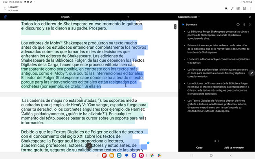Tap paragraph starting 'Las cadenas de magia'
Image resolution: width=255 pixels, height=159 pixels.
click(x=84, y=111)
